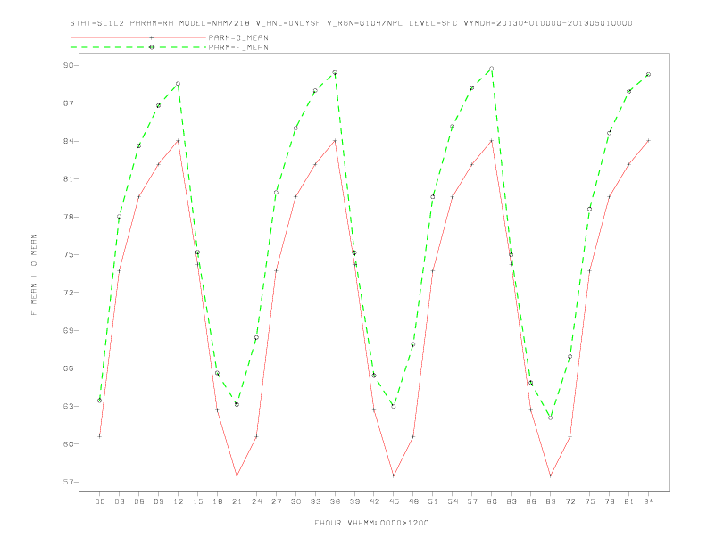Click the x-axis hour label 24
Viewport: 707px width, 546px height.
click(256, 501)
